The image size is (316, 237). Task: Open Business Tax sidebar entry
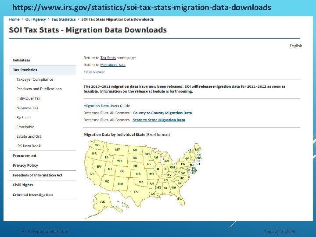pyautogui.click(x=27, y=108)
